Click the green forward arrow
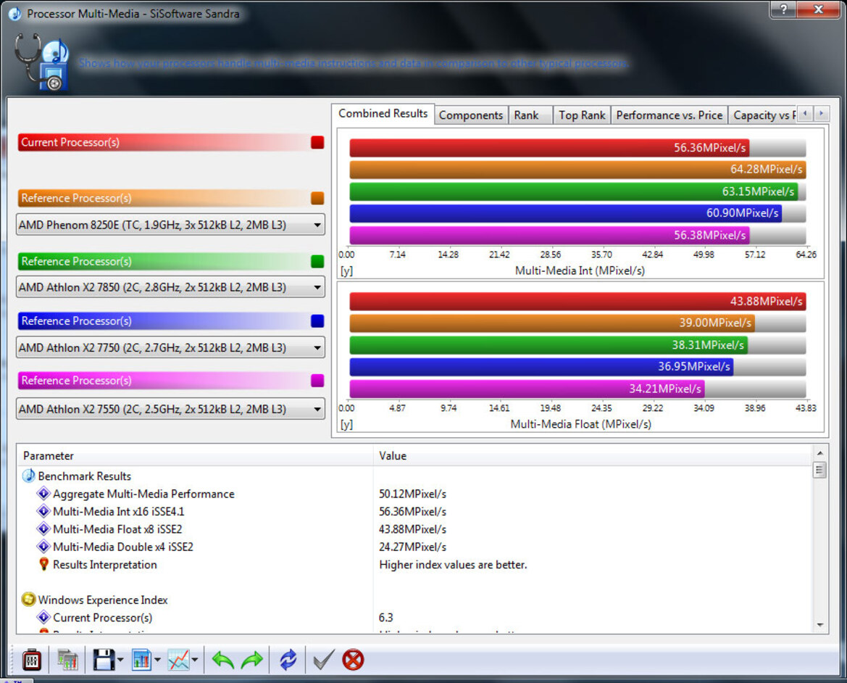 [251, 660]
